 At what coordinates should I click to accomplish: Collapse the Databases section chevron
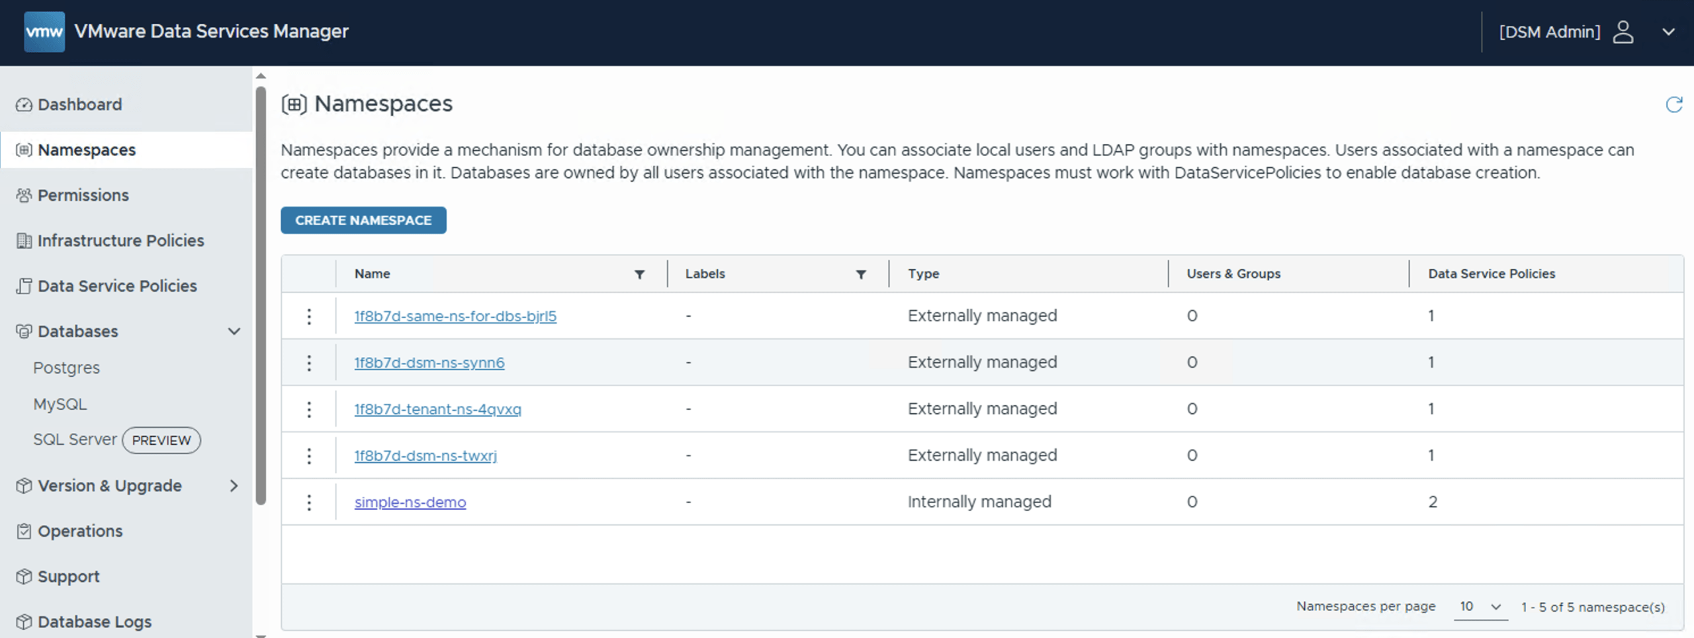pyautogui.click(x=234, y=331)
